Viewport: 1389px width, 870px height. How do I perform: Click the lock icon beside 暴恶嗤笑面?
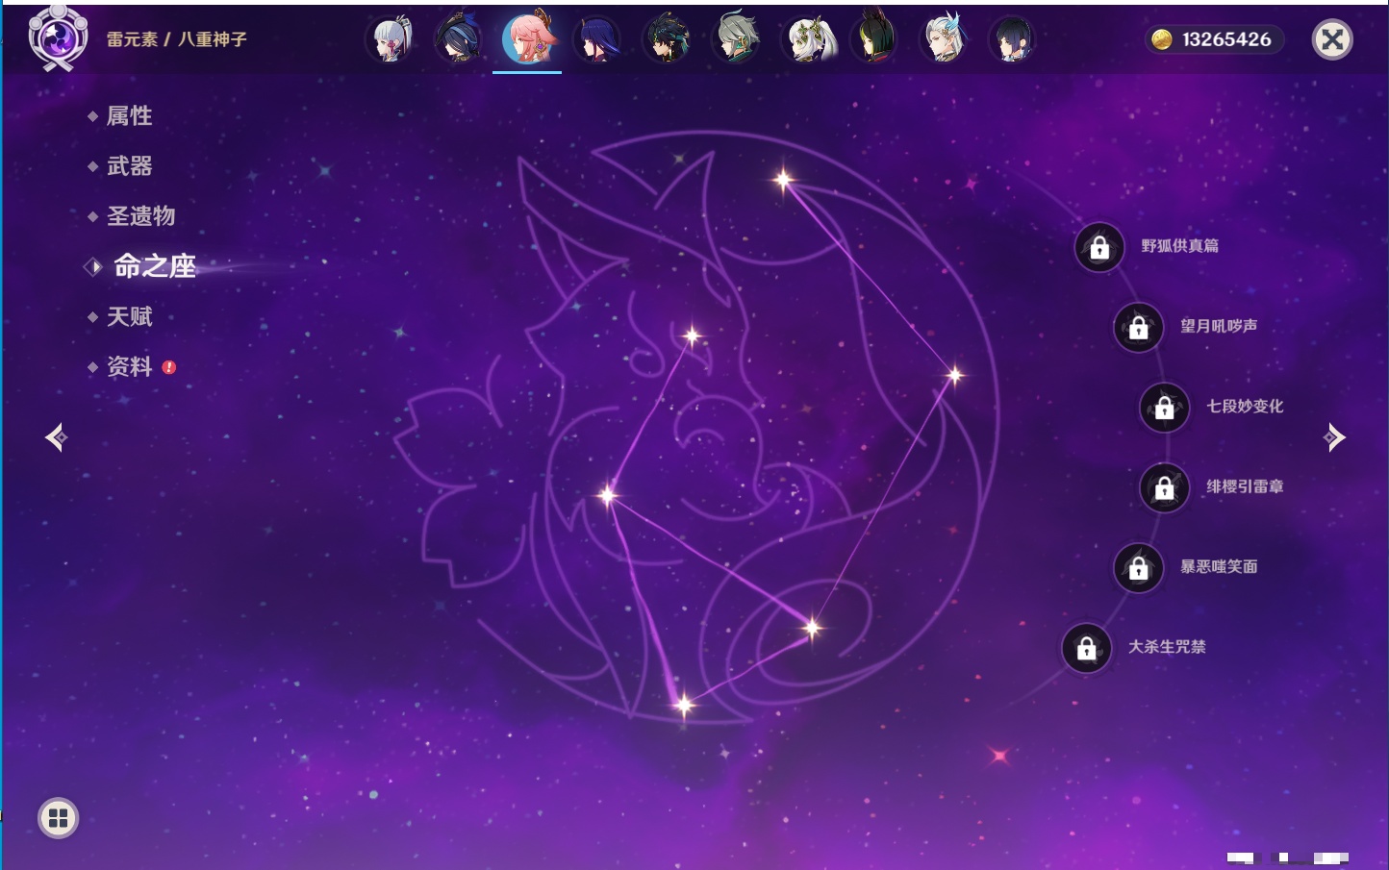[1139, 568]
